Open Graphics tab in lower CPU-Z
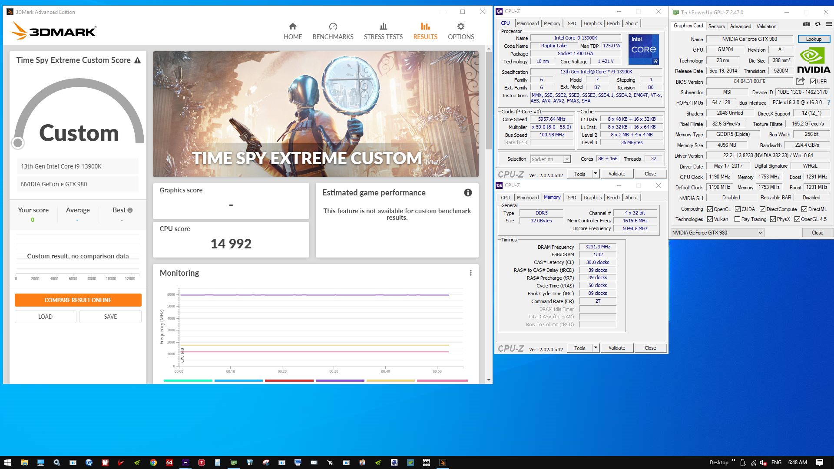This screenshot has width=834, height=469. pyautogui.click(x=592, y=198)
